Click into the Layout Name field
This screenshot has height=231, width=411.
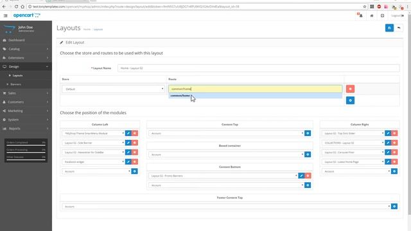258,68
